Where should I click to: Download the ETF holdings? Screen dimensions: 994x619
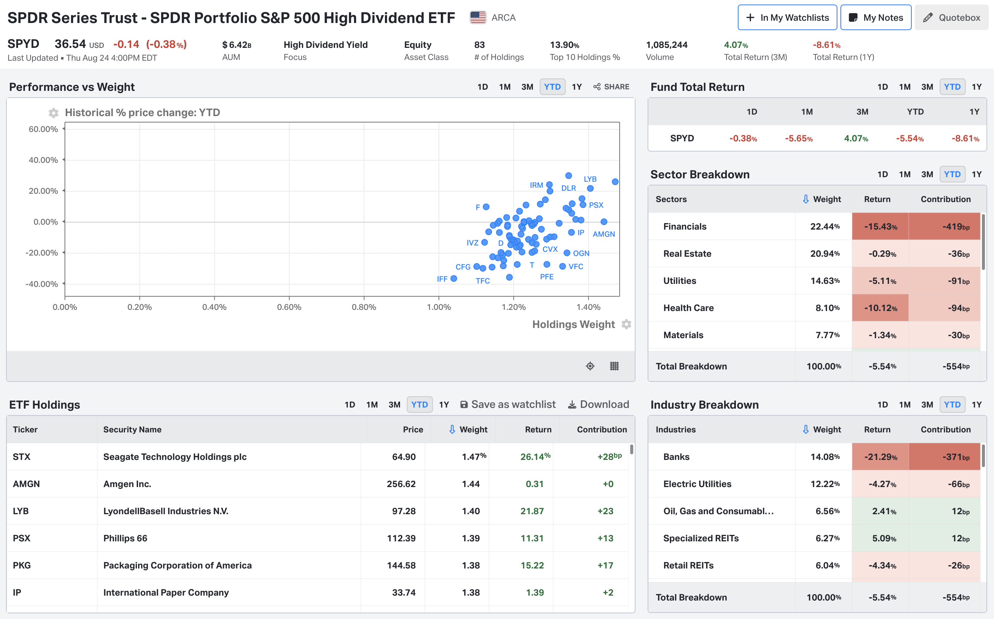point(598,404)
